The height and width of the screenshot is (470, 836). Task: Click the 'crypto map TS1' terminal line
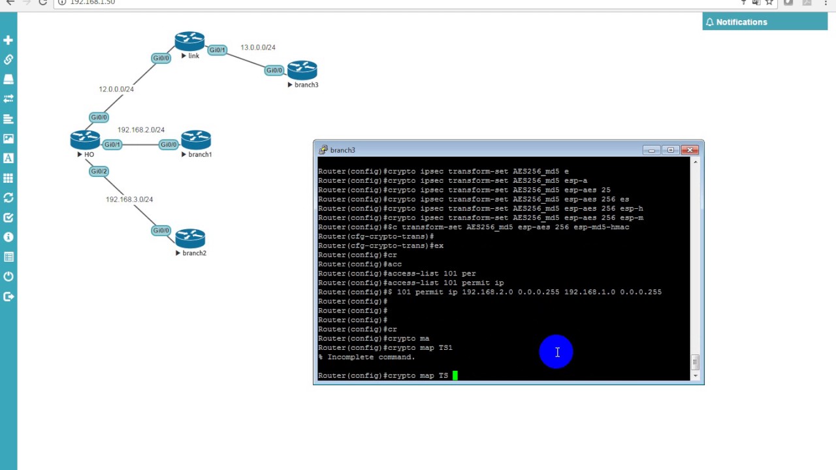click(x=385, y=348)
